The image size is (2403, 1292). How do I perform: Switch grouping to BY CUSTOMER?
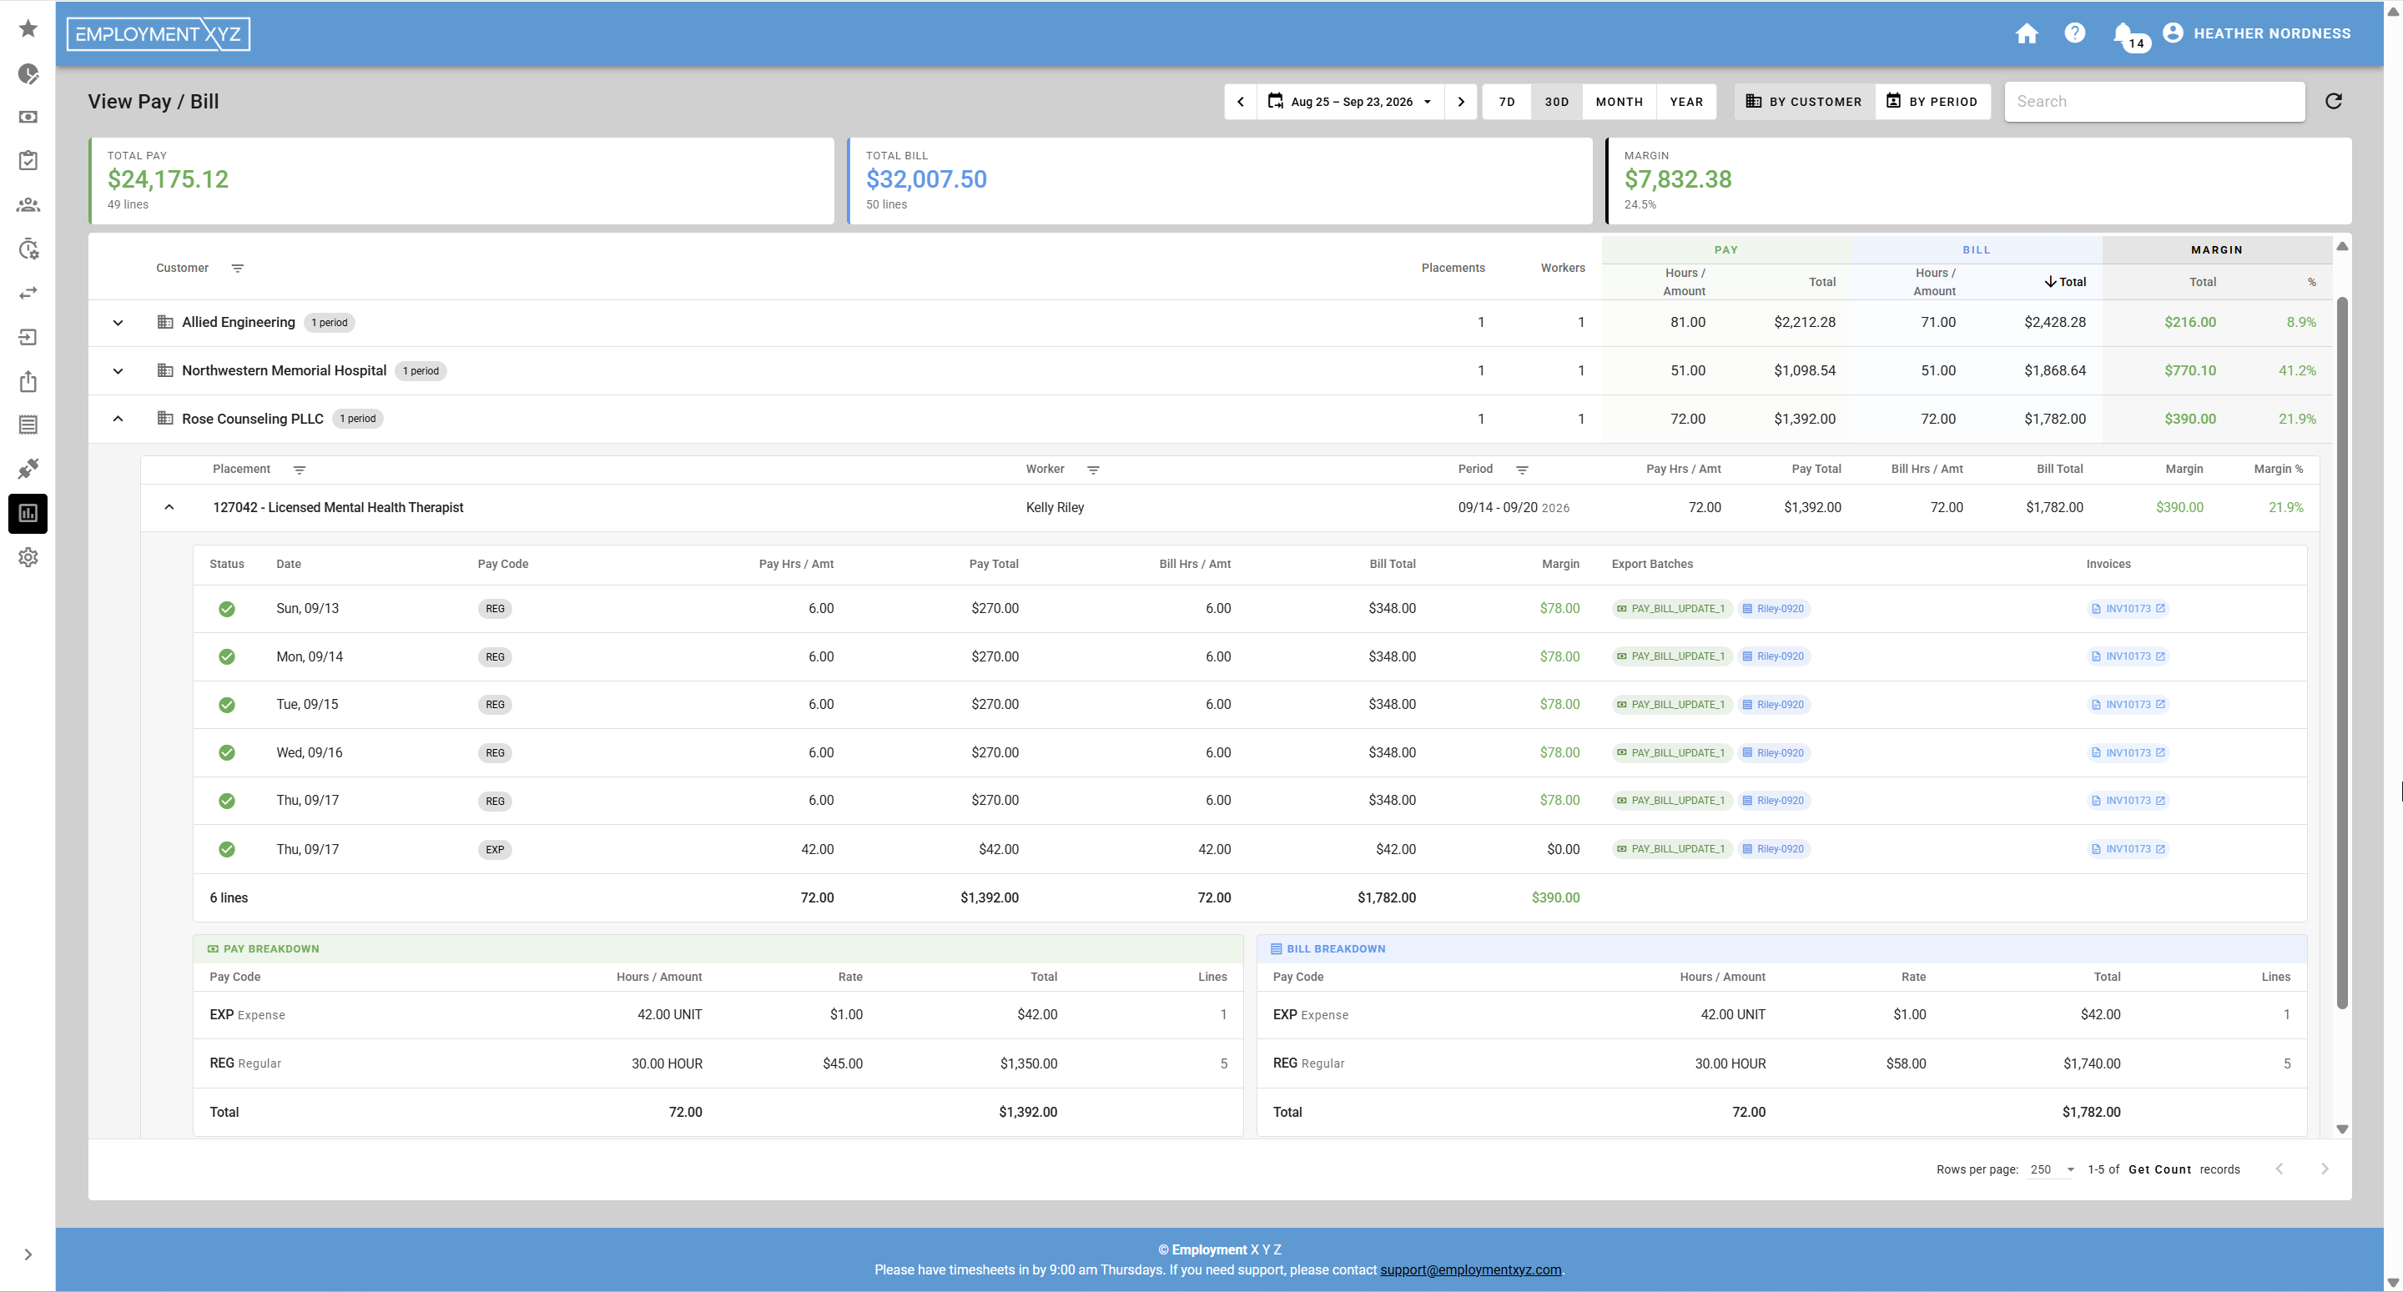click(1804, 102)
